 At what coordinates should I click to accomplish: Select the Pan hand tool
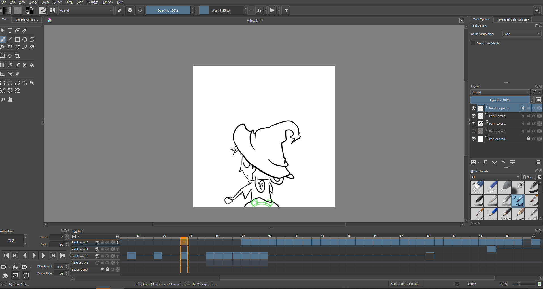10,100
